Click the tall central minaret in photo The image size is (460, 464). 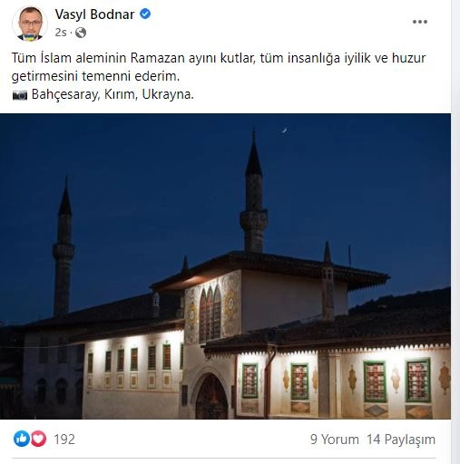point(253,192)
